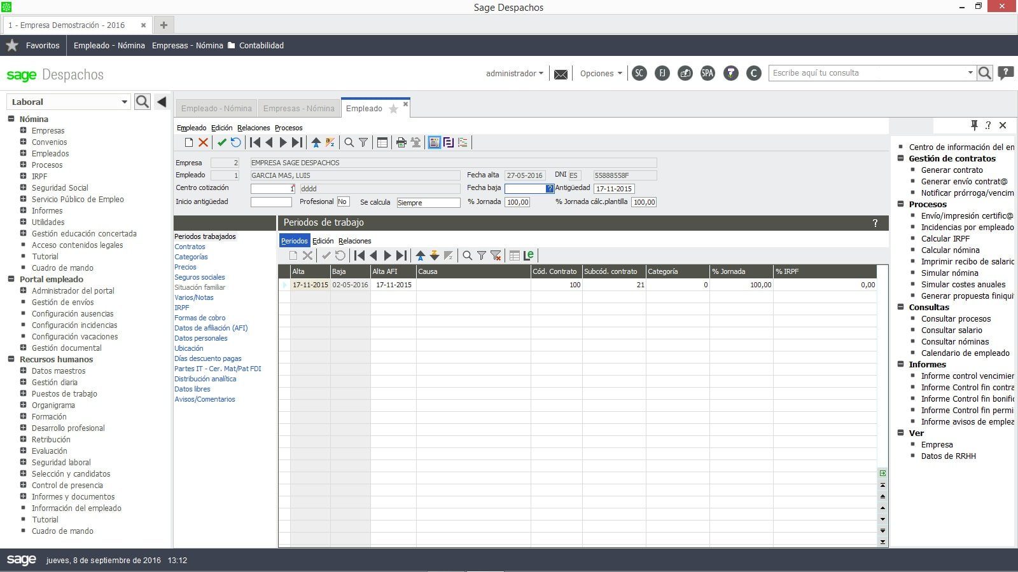
Task: Click Generar contrato in right panel
Action: click(952, 170)
